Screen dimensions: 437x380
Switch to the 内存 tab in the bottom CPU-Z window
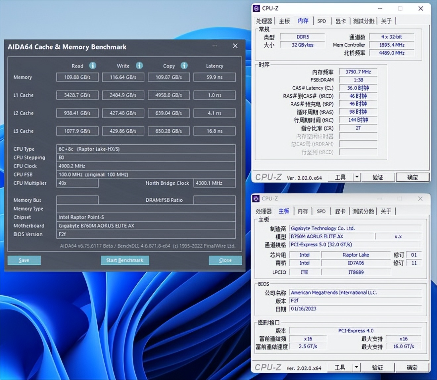point(302,211)
